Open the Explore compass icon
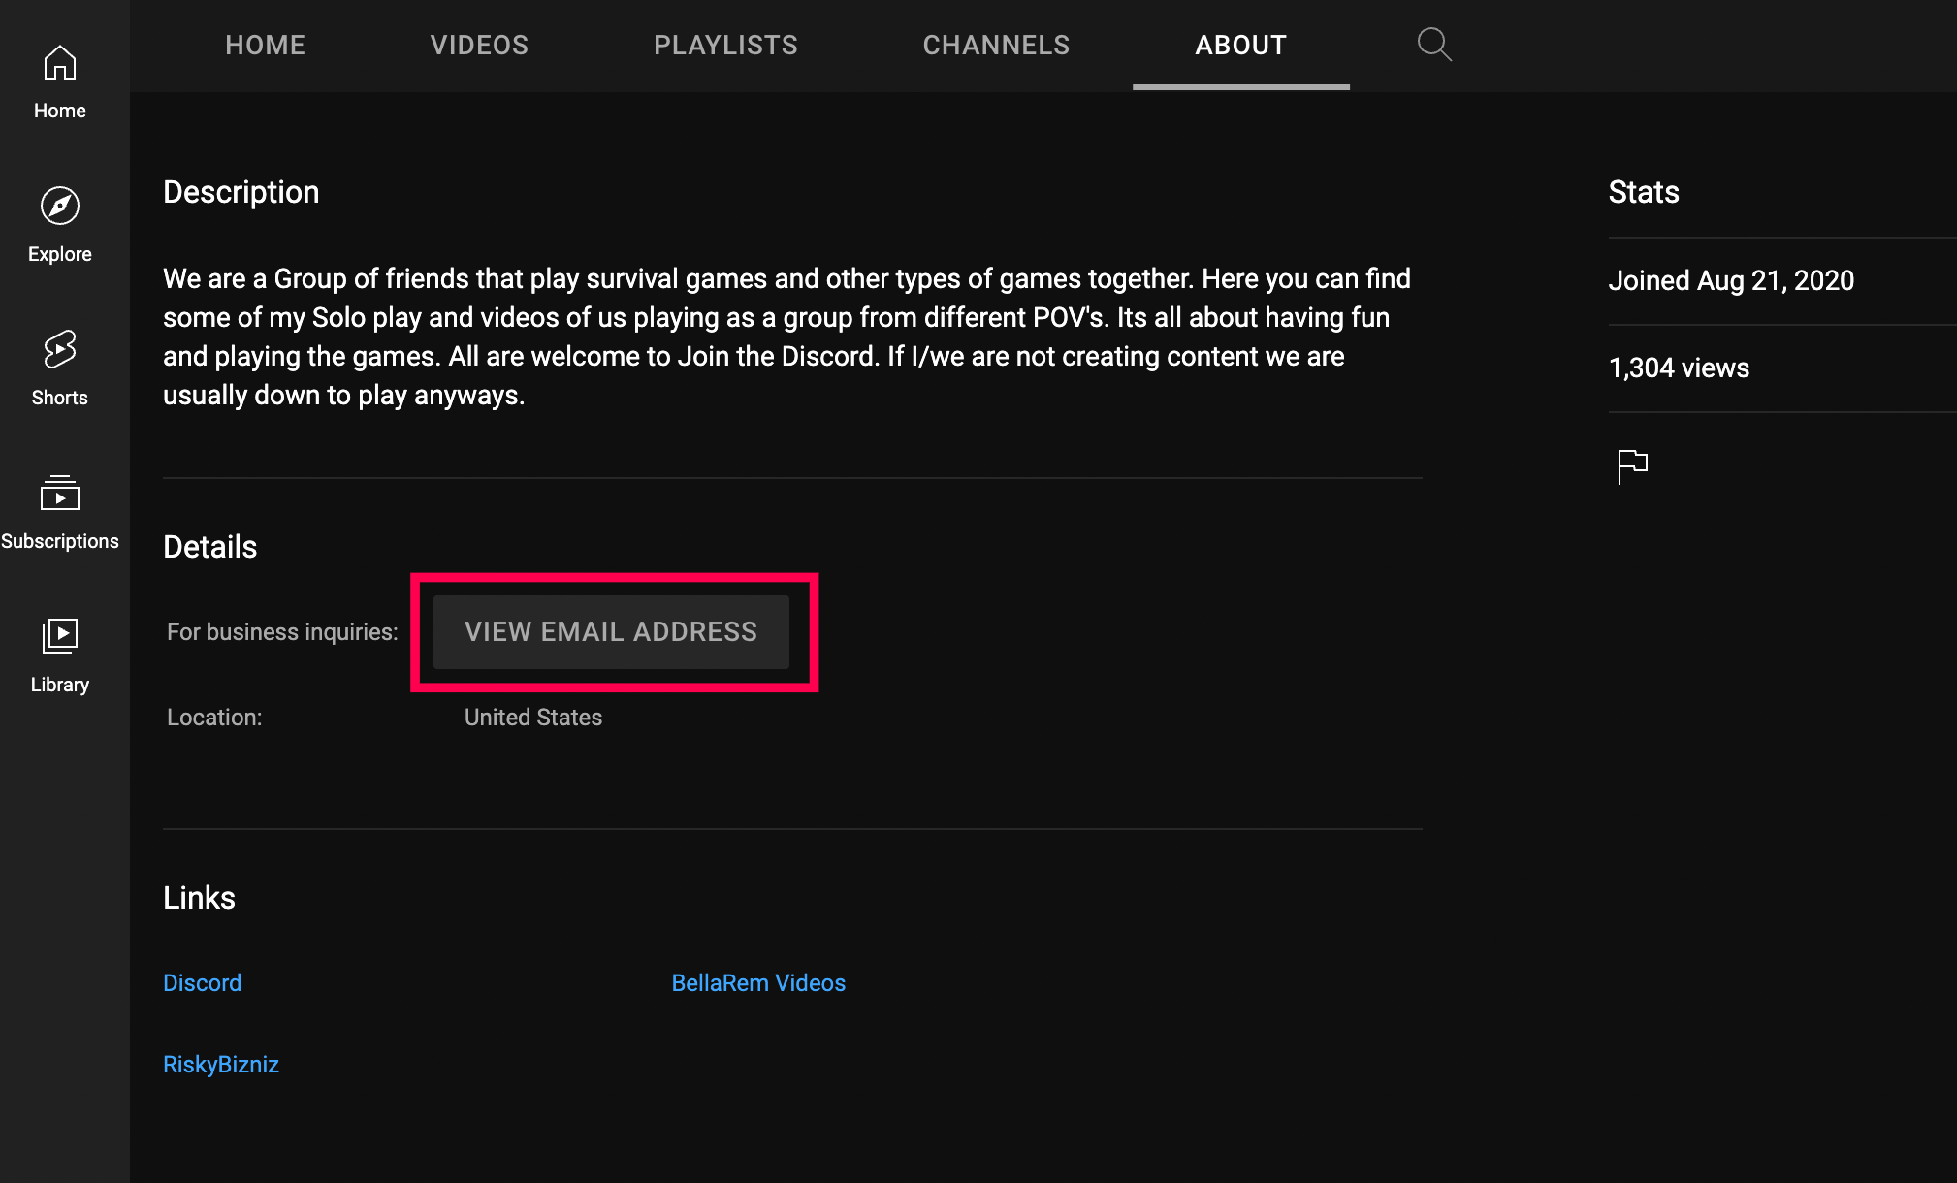 60,207
